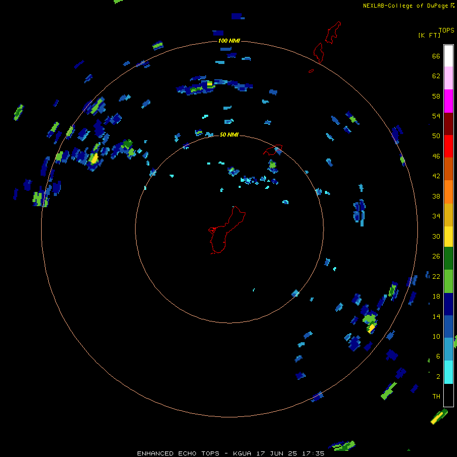The image size is (457, 457).
Task: Click the white swatch in the tops legend
Action: click(x=448, y=56)
